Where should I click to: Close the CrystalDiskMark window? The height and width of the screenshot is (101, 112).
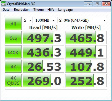pos(106,4)
